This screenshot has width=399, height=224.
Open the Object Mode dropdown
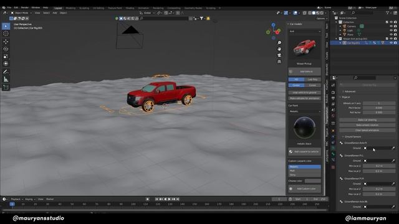click(x=21, y=13)
